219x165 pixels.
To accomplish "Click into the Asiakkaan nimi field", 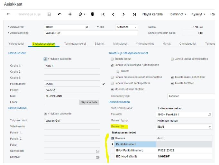I will [x=91, y=33].
